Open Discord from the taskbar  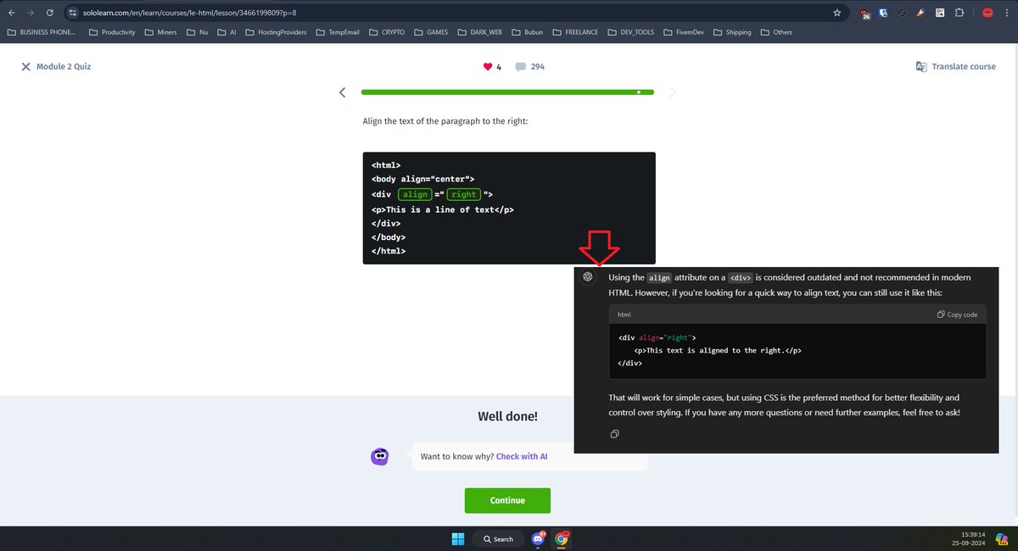(538, 539)
